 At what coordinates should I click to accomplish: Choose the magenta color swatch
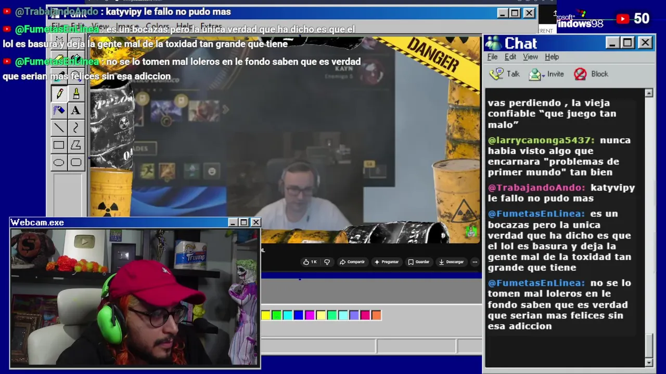pyautogui.click(x=310, y=315)
